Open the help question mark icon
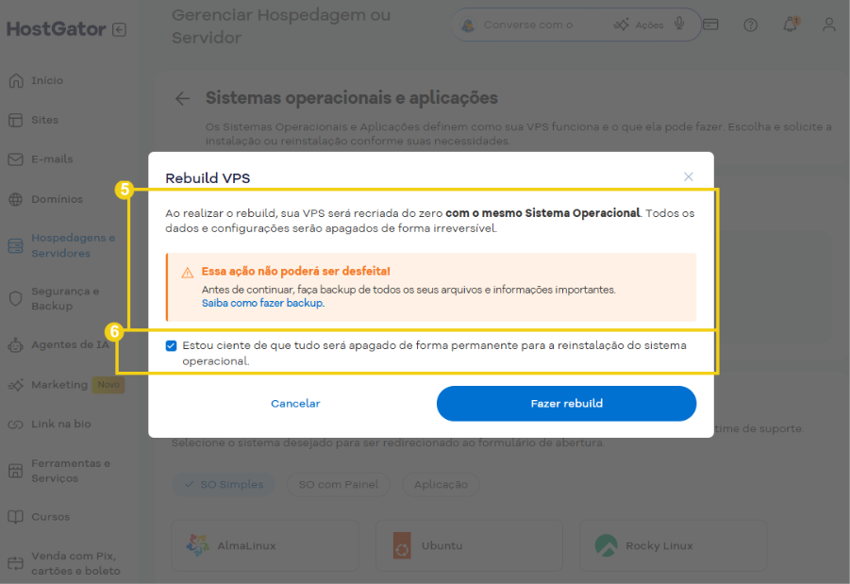Image resolution: width=850 pixels, height=584 pixels. (750, 25)
